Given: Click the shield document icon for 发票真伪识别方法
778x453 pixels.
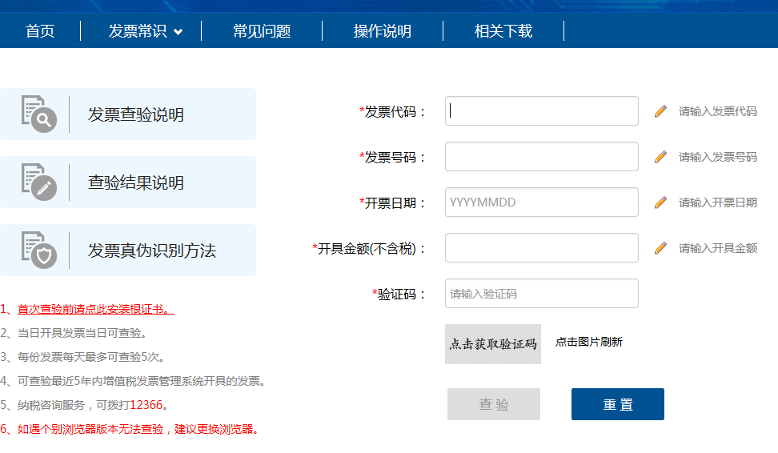Looking at the screenshot, I should pos(38,250).
